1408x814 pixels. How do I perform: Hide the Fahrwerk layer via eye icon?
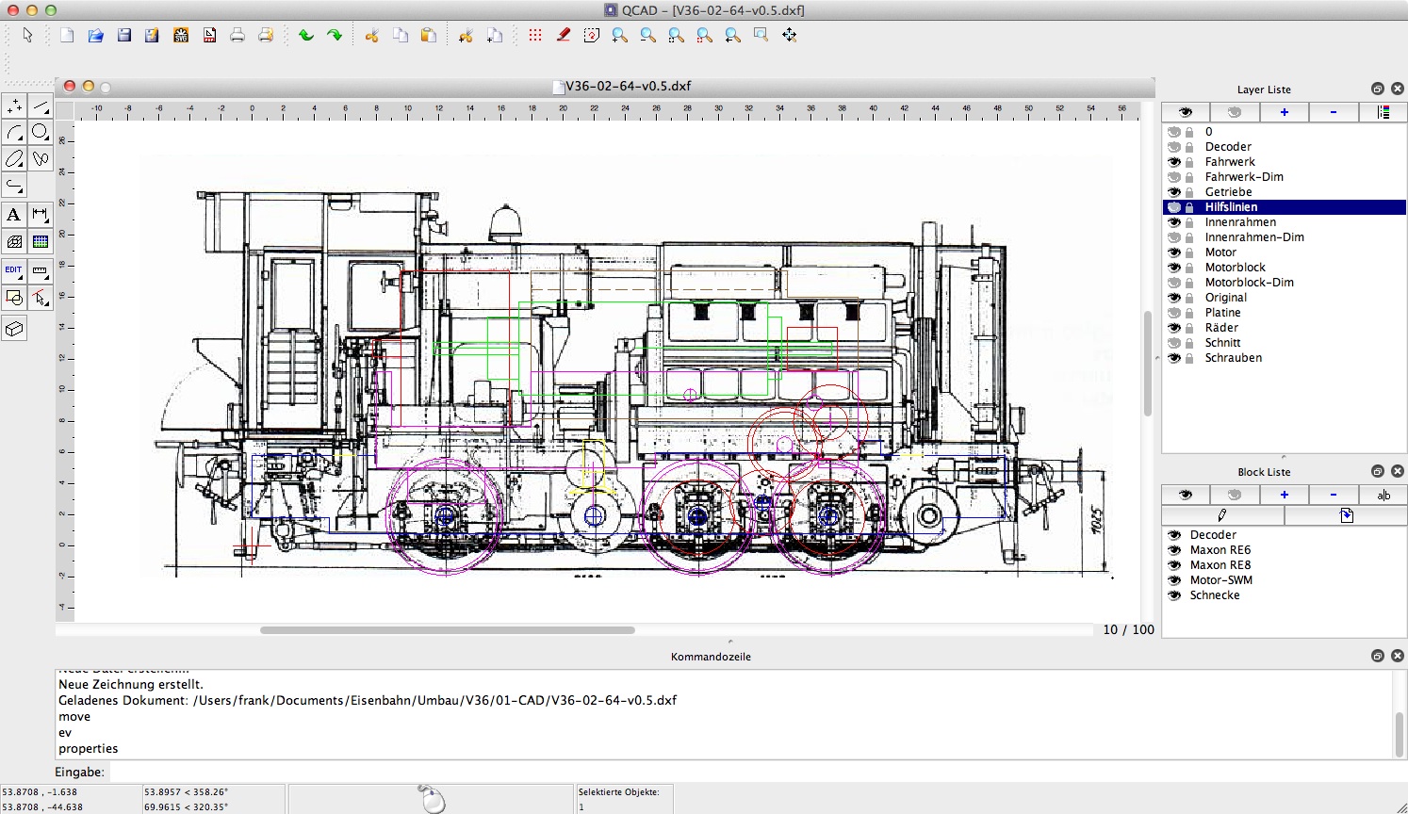pos(1174,162)
